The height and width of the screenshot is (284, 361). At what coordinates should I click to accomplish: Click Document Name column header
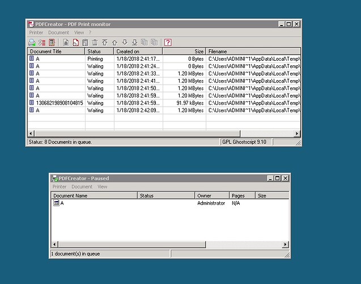tap(94, 195)
